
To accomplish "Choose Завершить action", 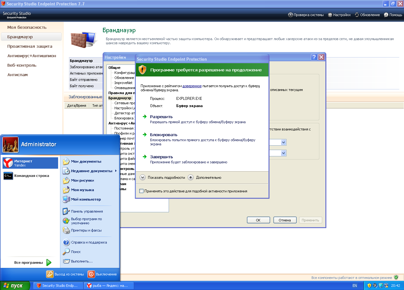I will (x=161, y=157).
